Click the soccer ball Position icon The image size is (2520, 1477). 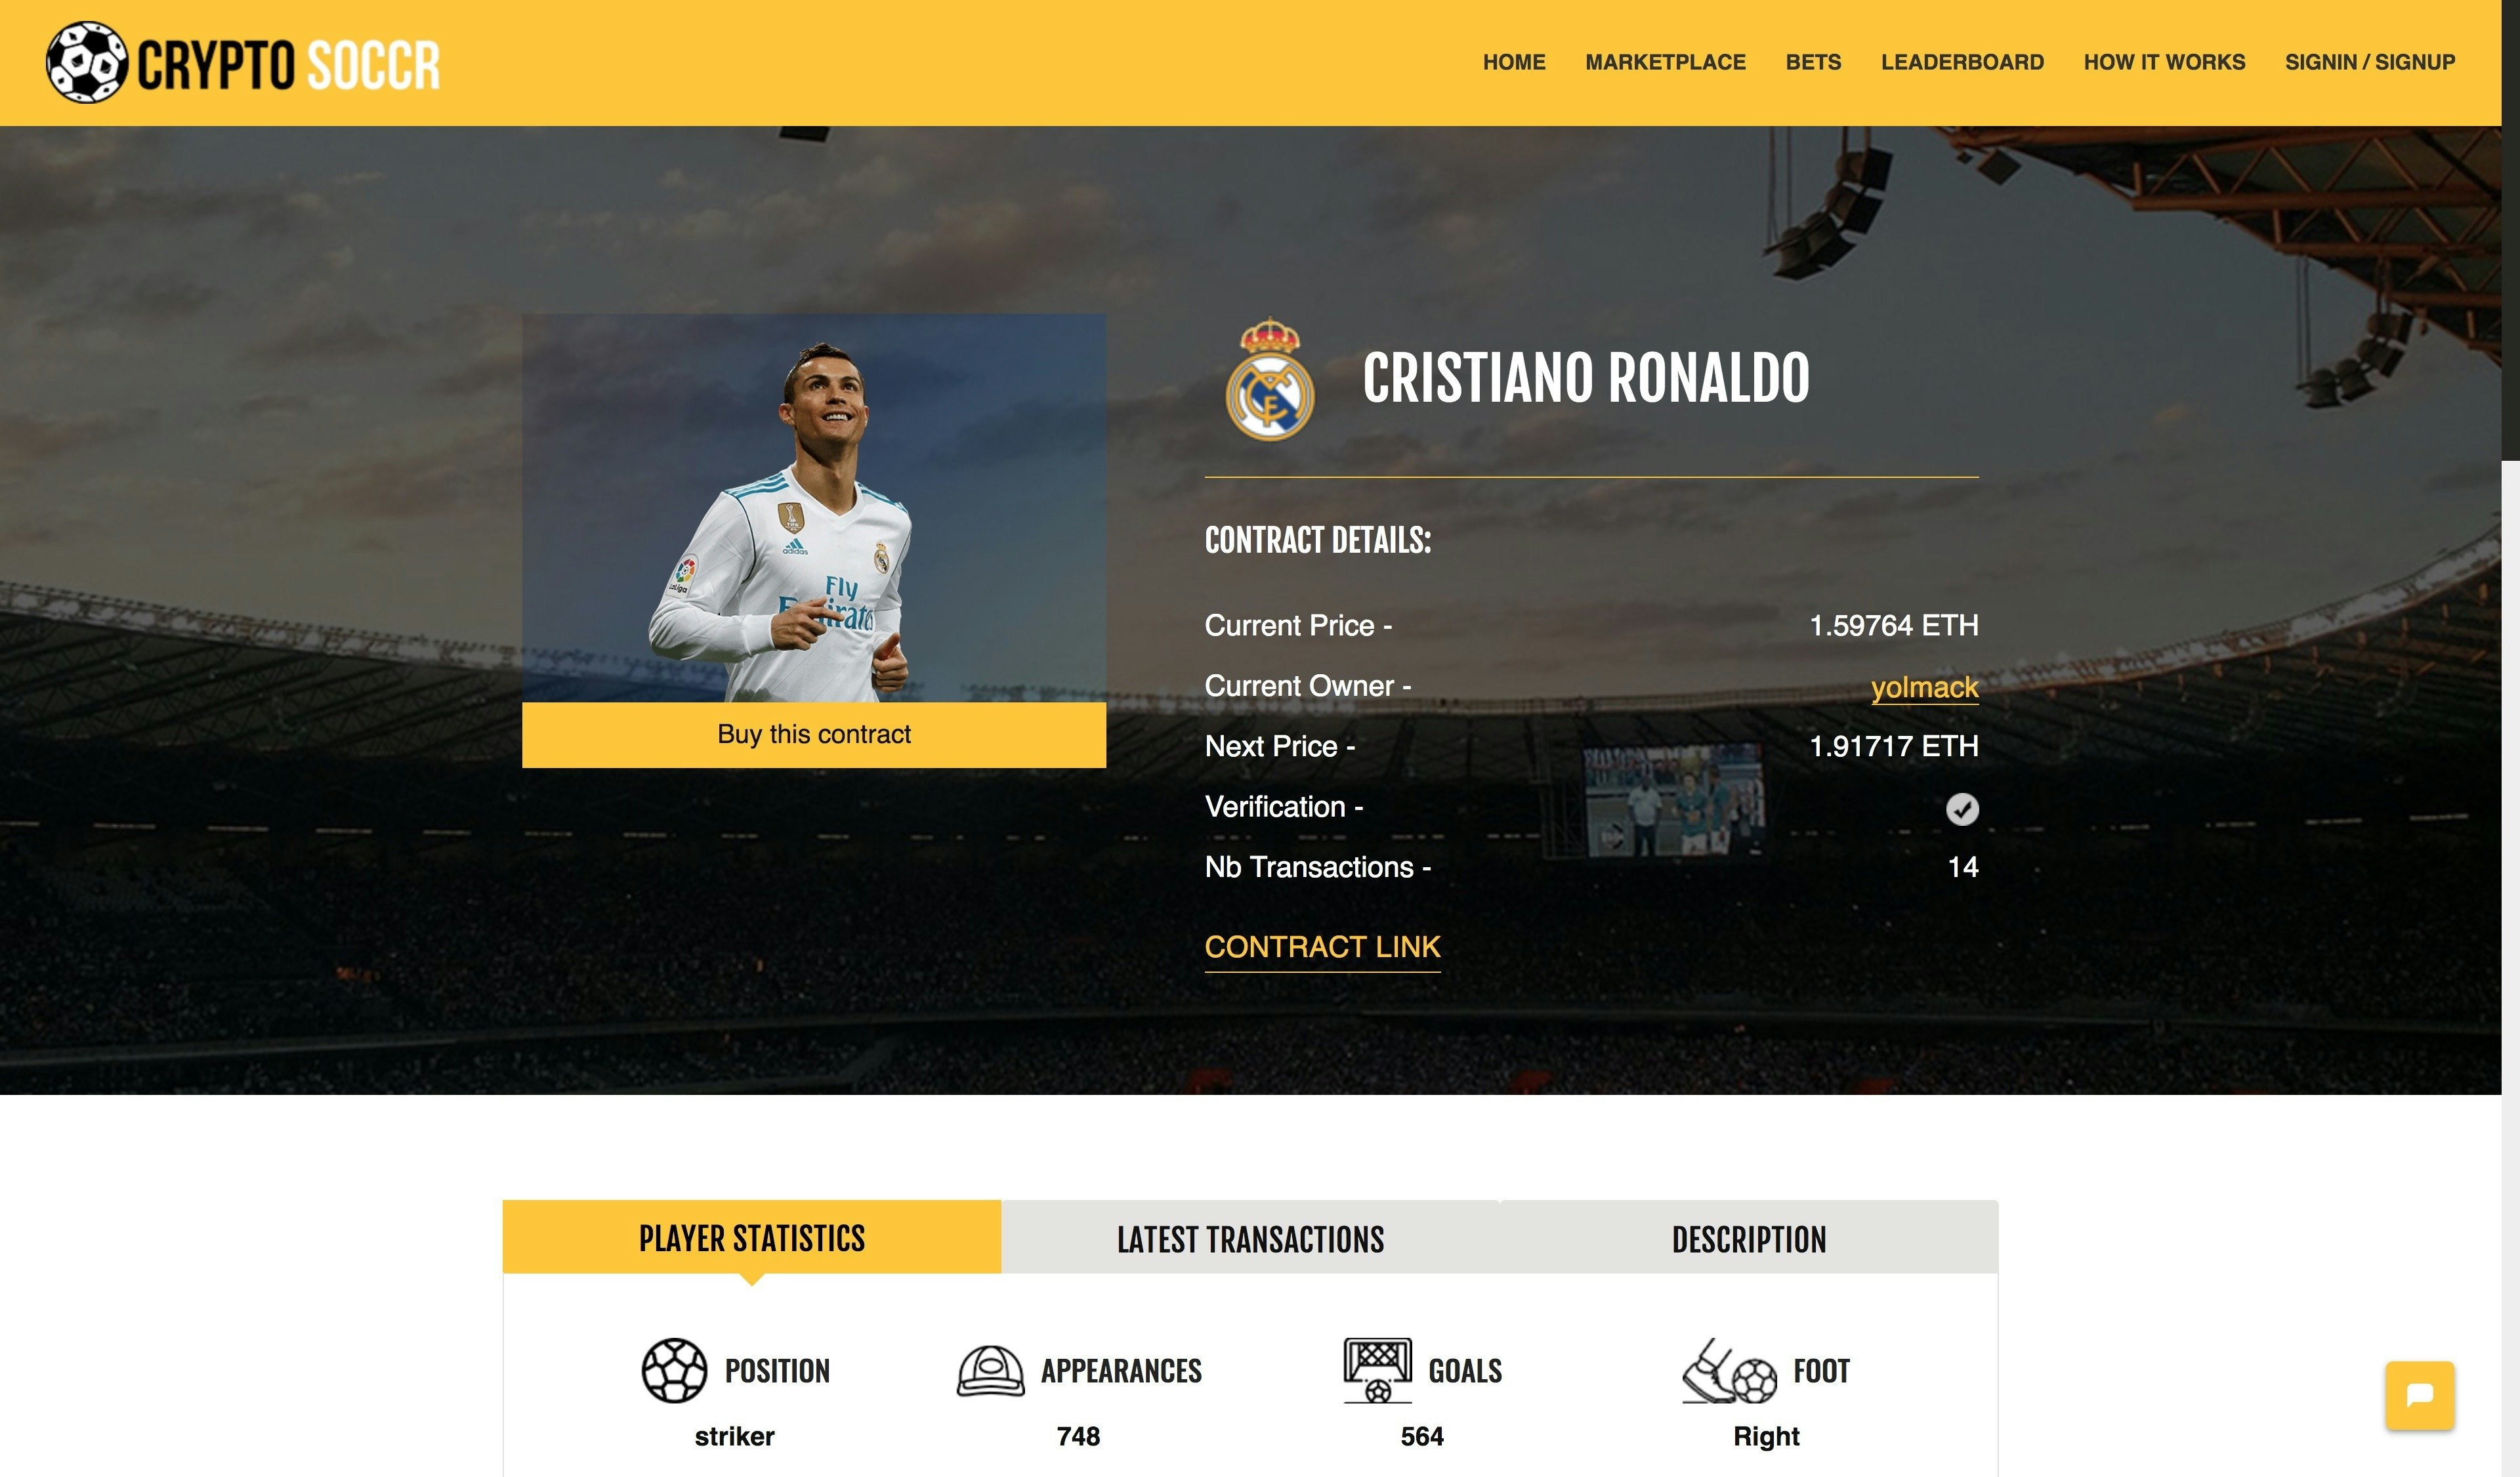tap(674, 1370)
